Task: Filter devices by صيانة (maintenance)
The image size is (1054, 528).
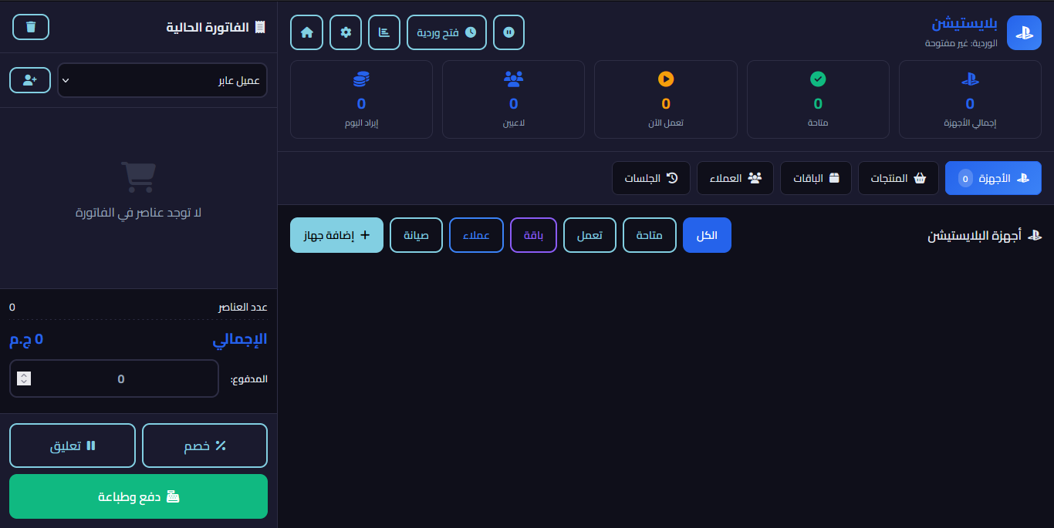Action: point(416,235)
